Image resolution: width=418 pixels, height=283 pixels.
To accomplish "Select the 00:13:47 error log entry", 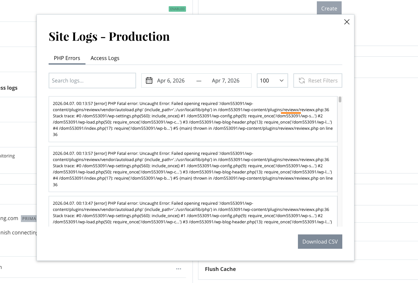I will coord(193,211).
